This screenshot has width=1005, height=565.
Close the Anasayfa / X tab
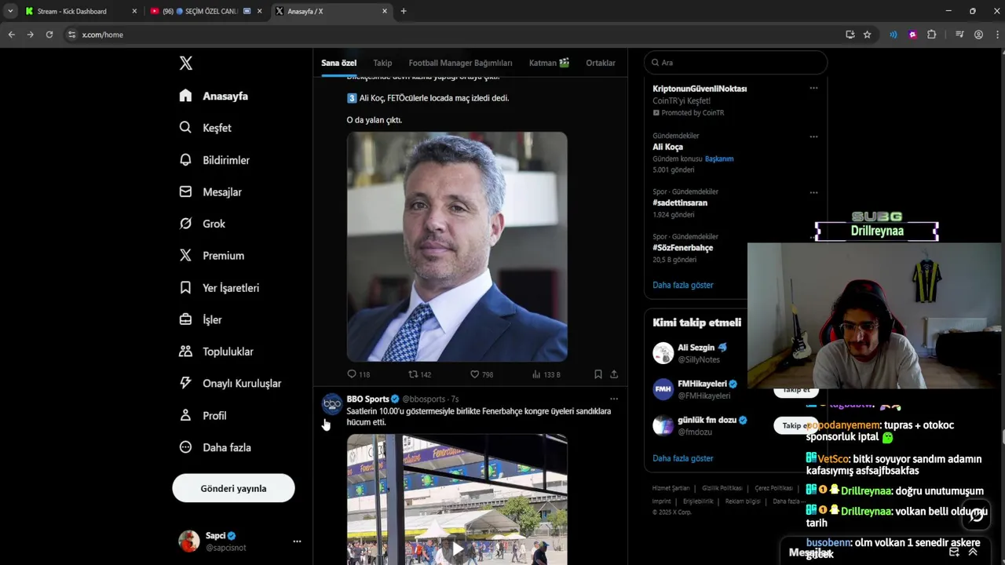tap(385, 11)
